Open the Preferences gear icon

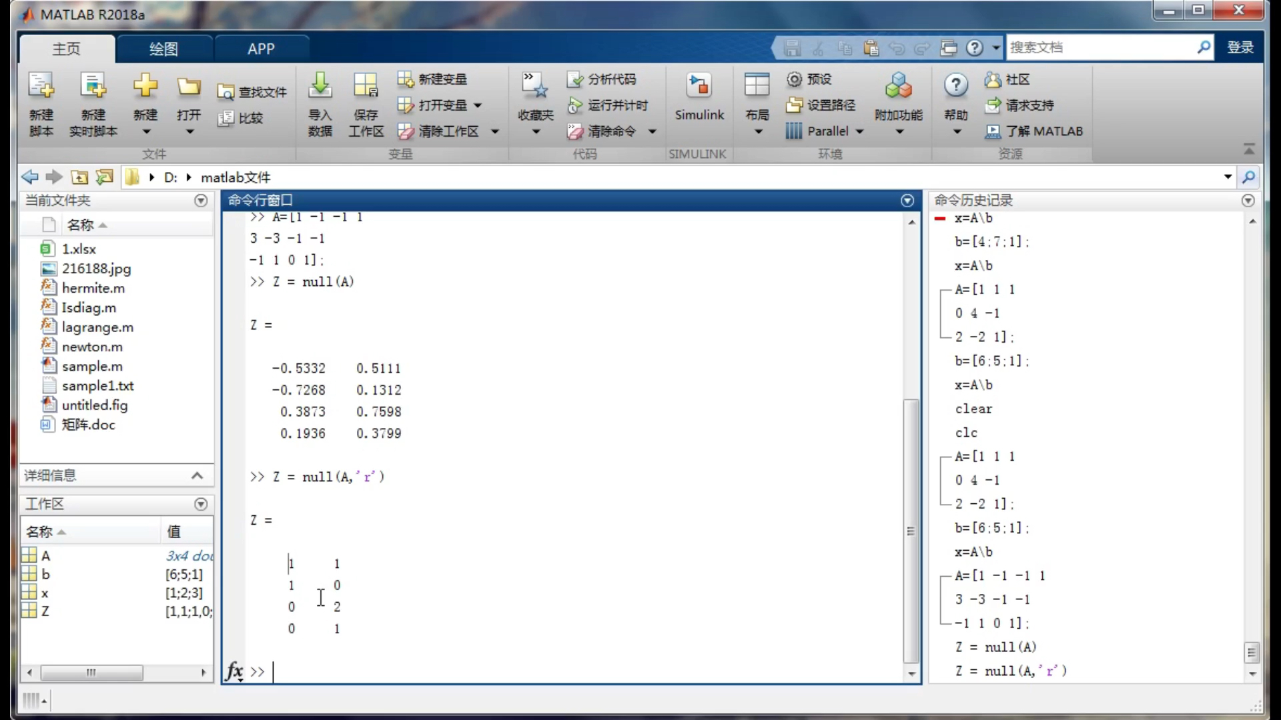794,79
